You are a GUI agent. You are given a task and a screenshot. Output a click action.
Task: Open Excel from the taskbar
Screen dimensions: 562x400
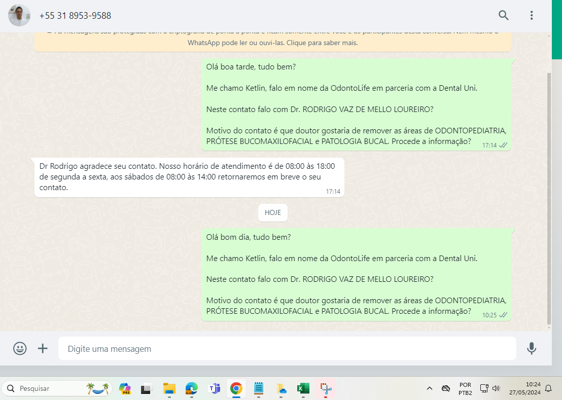coord(303,388)
